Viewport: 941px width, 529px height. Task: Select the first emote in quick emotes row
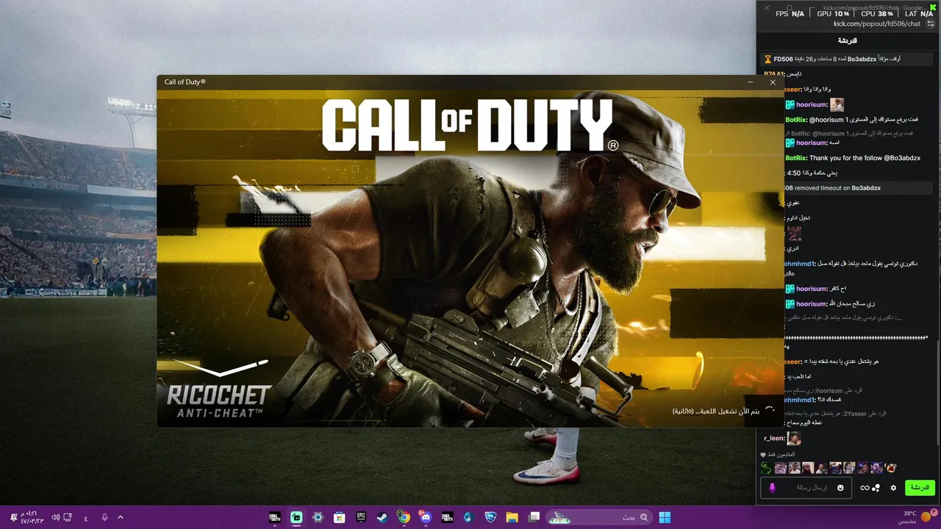point(767,468)
